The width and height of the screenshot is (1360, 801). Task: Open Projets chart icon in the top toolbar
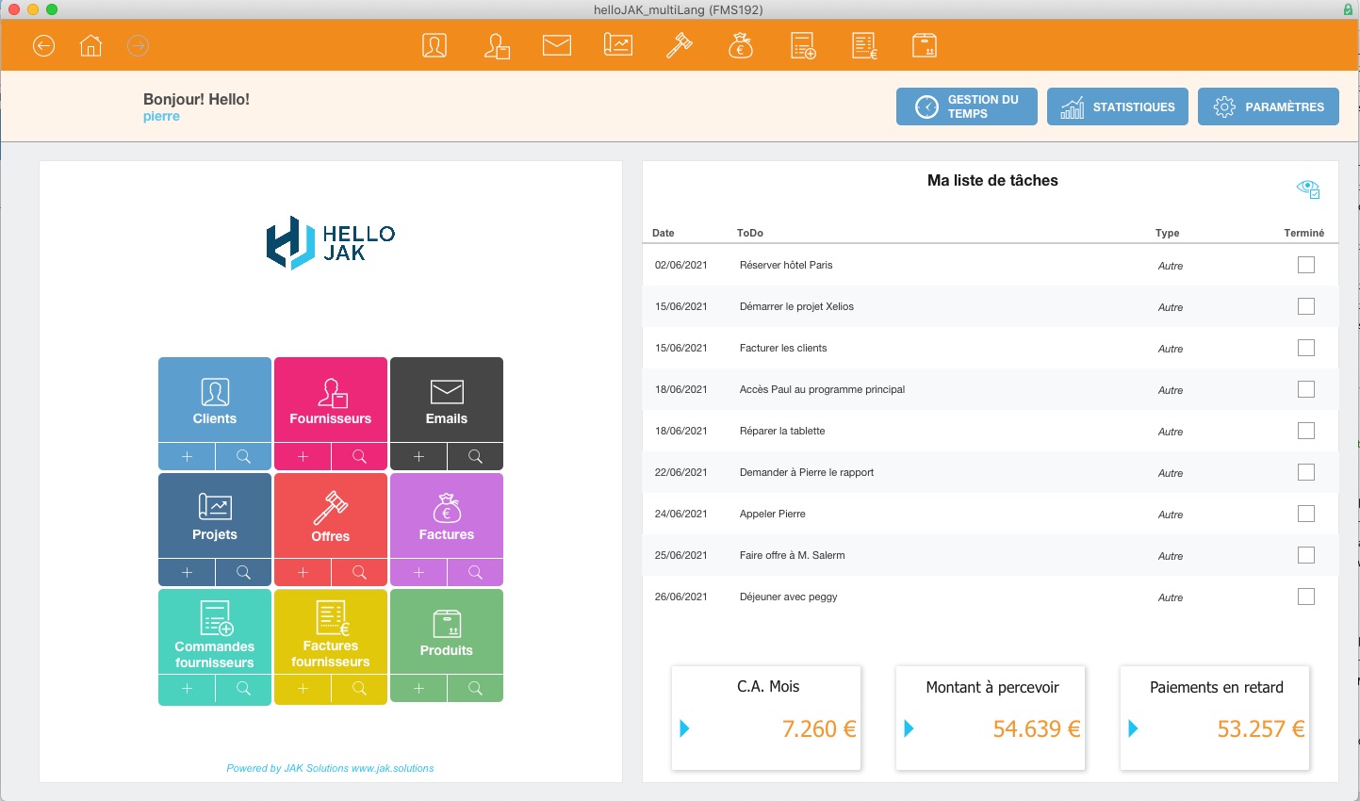tap(618, 45)
